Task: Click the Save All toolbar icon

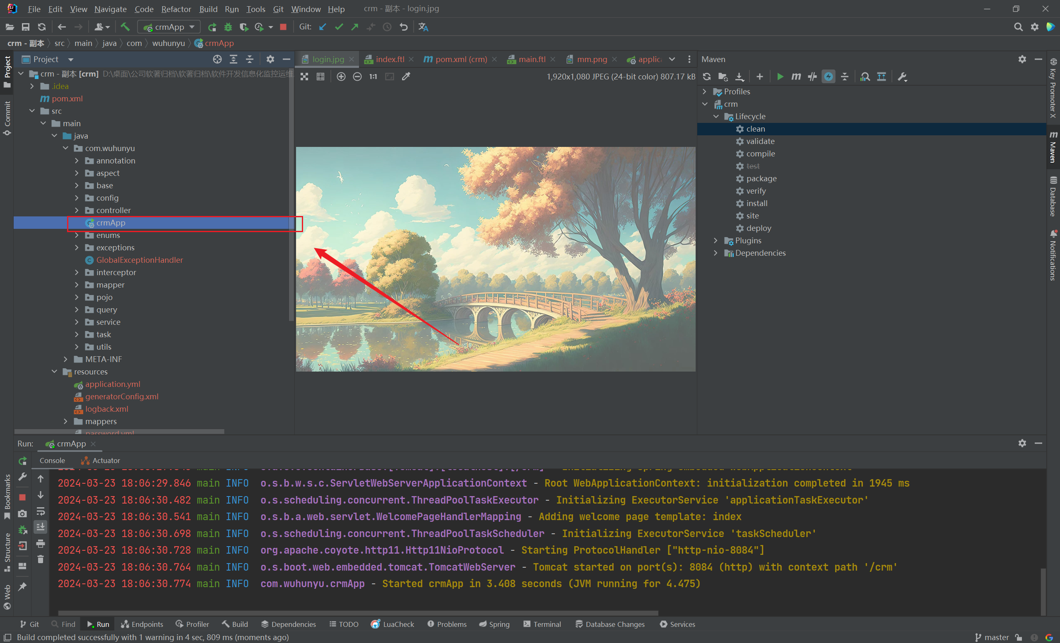Action: click(x=26, y=27)
